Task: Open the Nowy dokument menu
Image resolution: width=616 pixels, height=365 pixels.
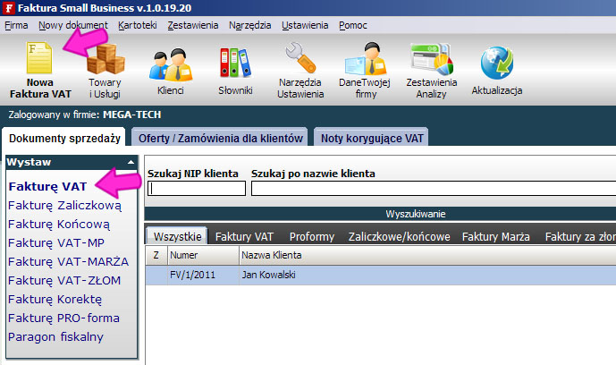Action: (x=73, y=26)
